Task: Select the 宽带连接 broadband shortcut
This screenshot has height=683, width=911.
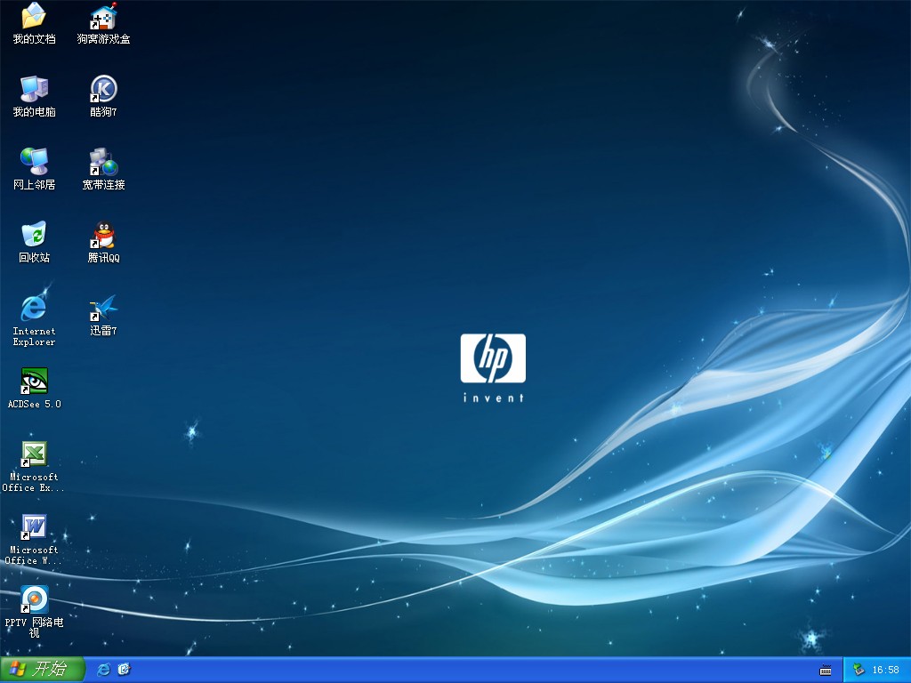Action: pyautogui.click(x=103, y=162)
